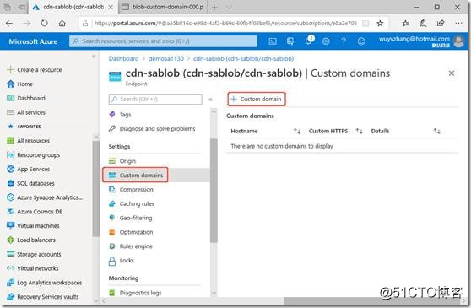Open Diagnose and solve problems
This screenshot has width=471, height=308.
pos(152,129)
